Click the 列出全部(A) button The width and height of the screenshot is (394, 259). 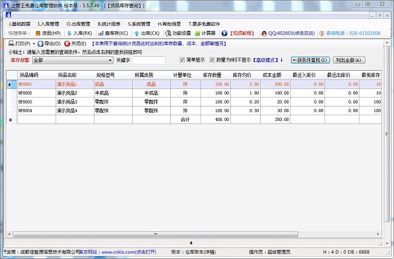click(349, 60)
